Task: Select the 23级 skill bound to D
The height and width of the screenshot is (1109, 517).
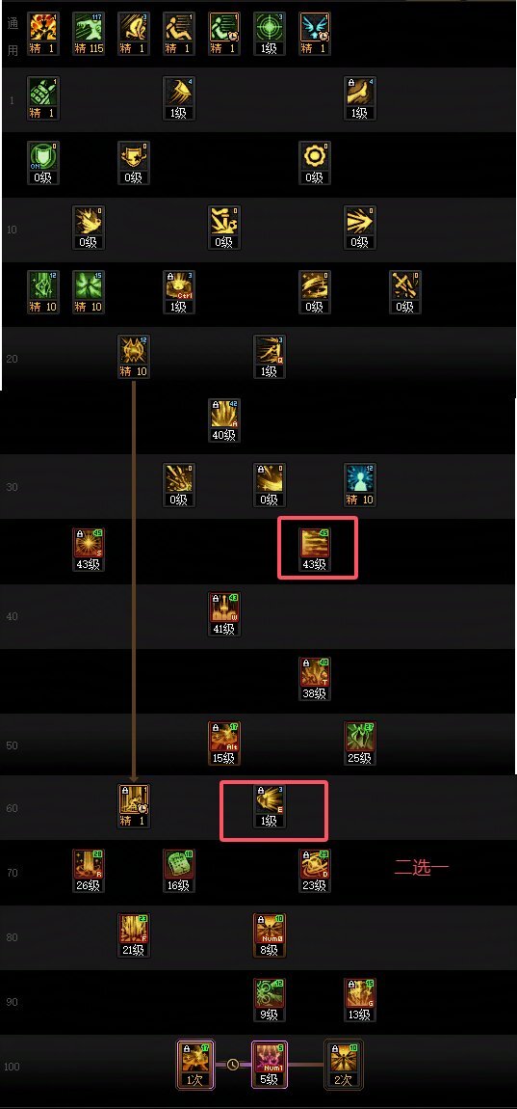Action: 314,871
